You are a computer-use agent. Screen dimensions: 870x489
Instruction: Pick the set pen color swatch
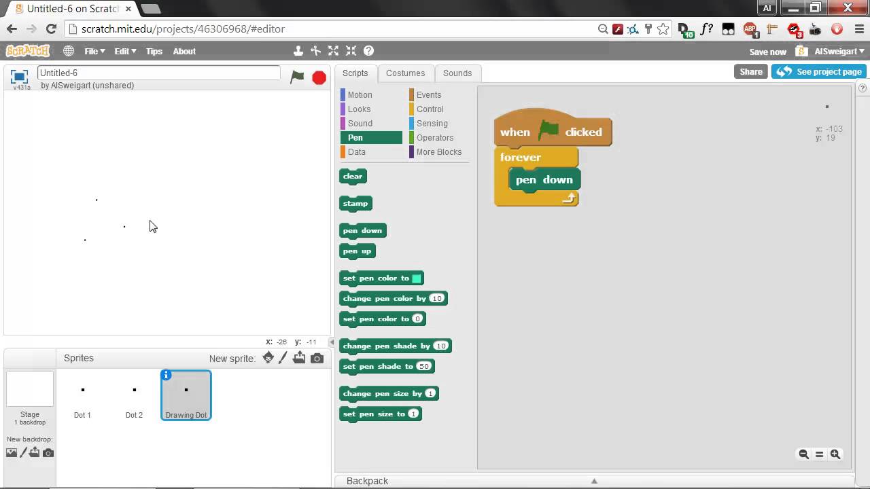click(x=417, y=278)
